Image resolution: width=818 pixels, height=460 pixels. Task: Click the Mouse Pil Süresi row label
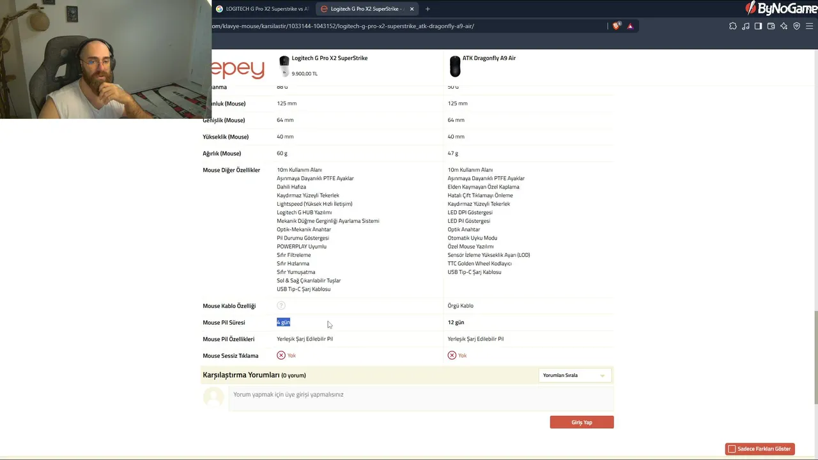point(224,323)
